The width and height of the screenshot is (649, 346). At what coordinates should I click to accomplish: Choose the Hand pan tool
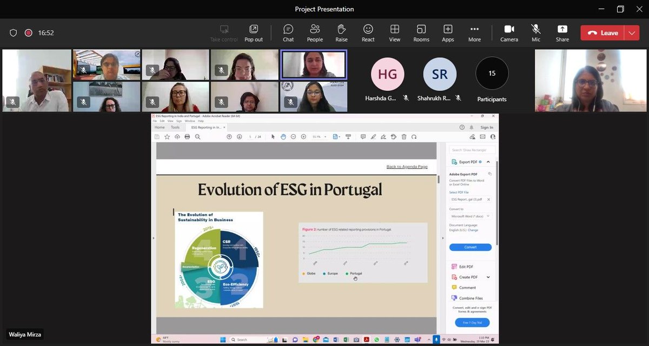pos(283,137)
